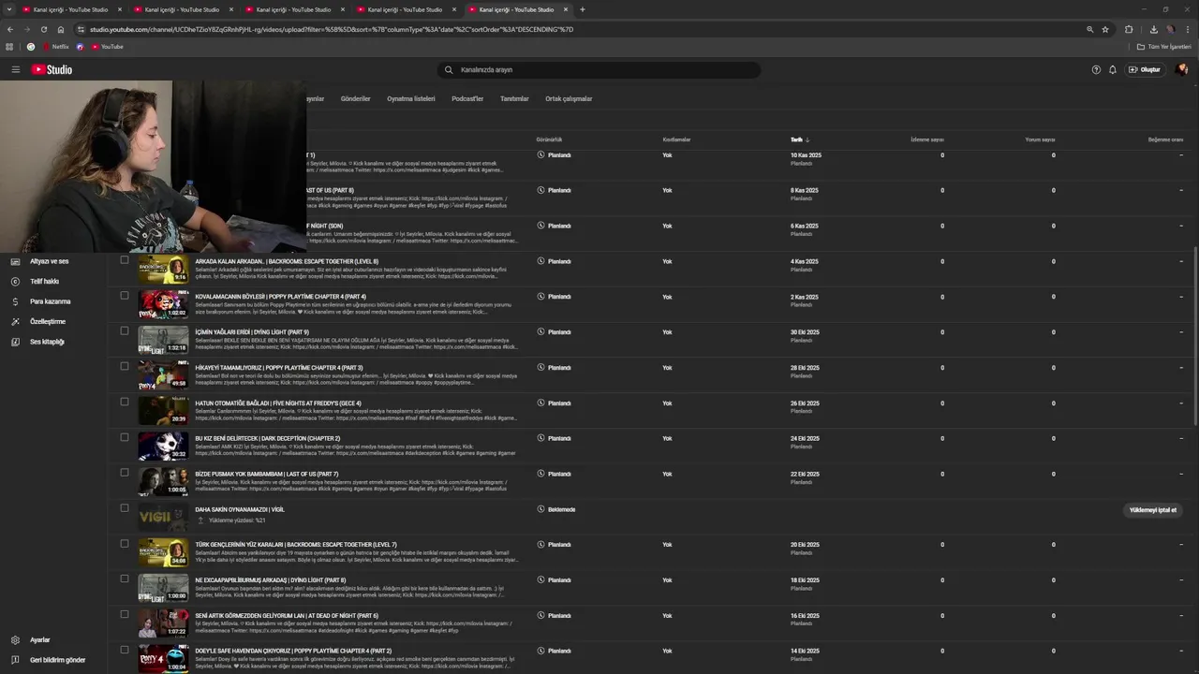
Task: Open the Tüm Yer İşaretleri folder
Action: [x=1163, y=46]
